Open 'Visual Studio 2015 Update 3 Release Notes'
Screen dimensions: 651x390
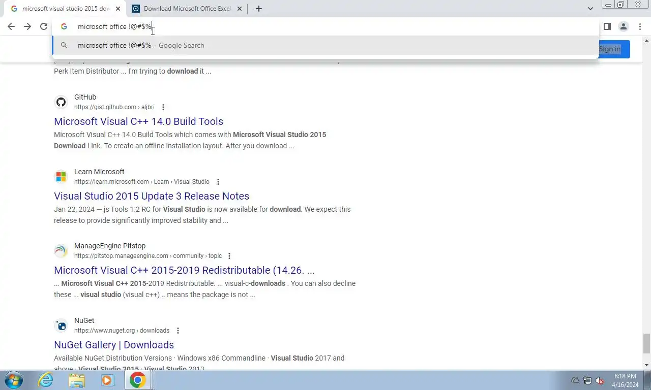tap(152, 196)
